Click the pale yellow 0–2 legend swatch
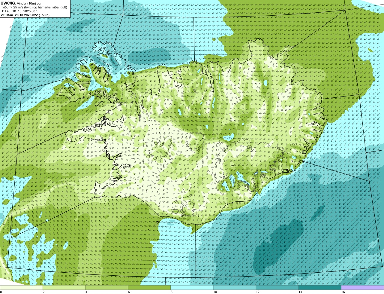This screenshot has width=384, height=294. coord(22,288)
